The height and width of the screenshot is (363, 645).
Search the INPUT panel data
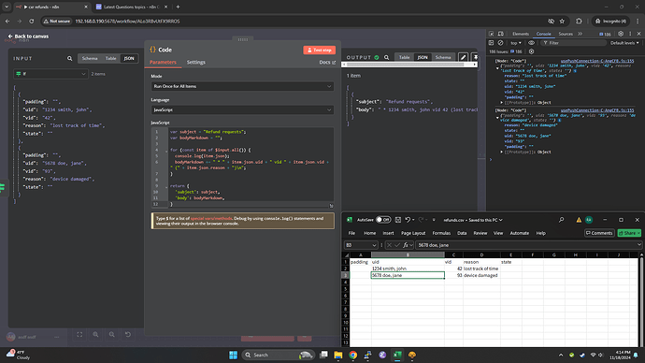pos(69,58)
